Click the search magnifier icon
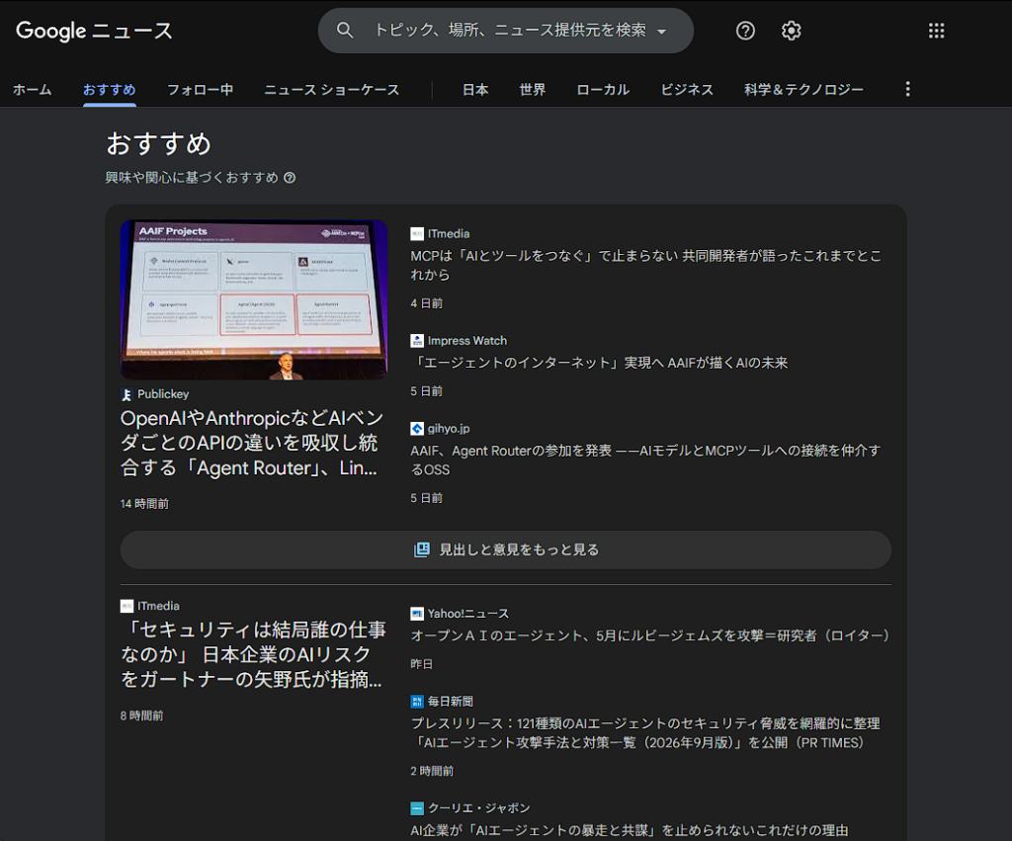Image resolution: width=1012 pixels, height=841 pixels. 345,31
